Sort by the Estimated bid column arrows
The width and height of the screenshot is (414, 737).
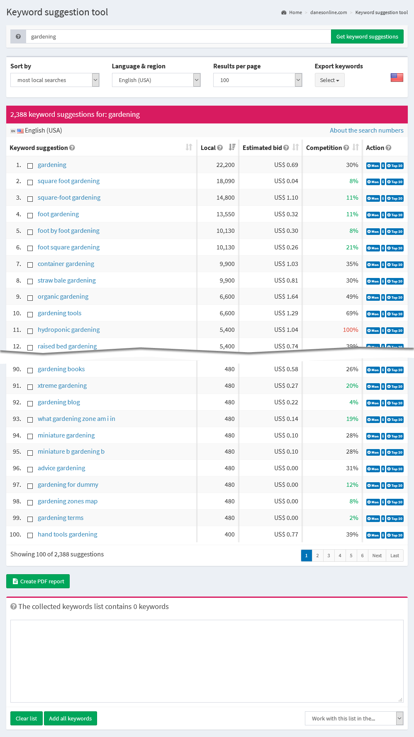point(295,147)
